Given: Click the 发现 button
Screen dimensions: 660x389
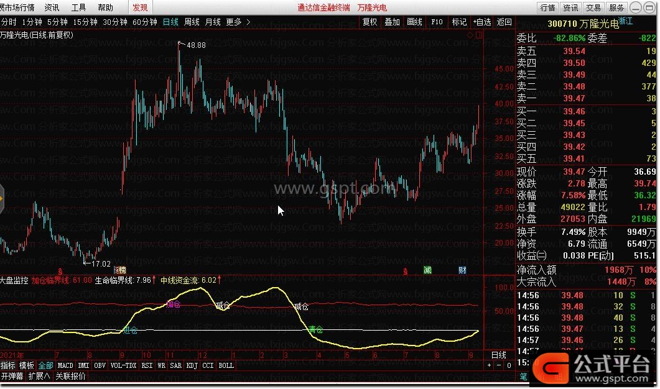Looking at the screenshot, I should point(140,7).
